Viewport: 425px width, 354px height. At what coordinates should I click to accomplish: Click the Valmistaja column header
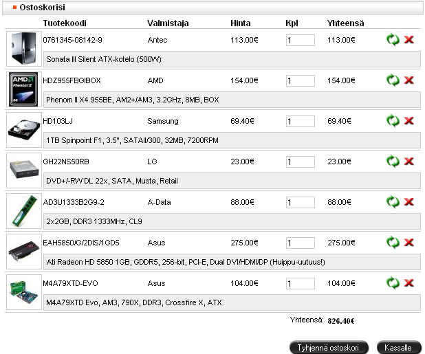coord(168,23)
